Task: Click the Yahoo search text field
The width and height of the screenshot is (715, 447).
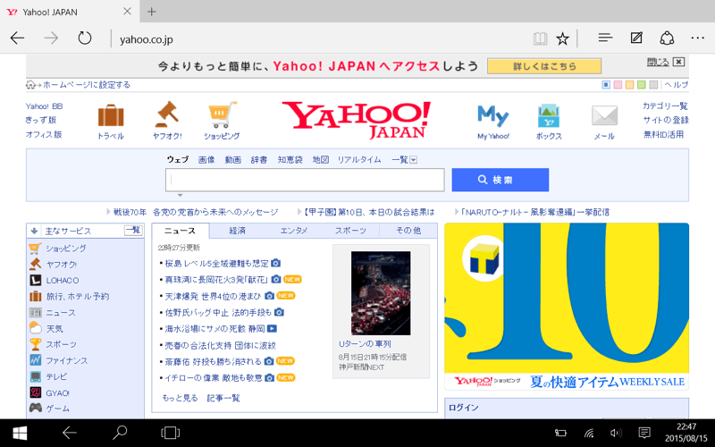Action: [x=305, y=180]
